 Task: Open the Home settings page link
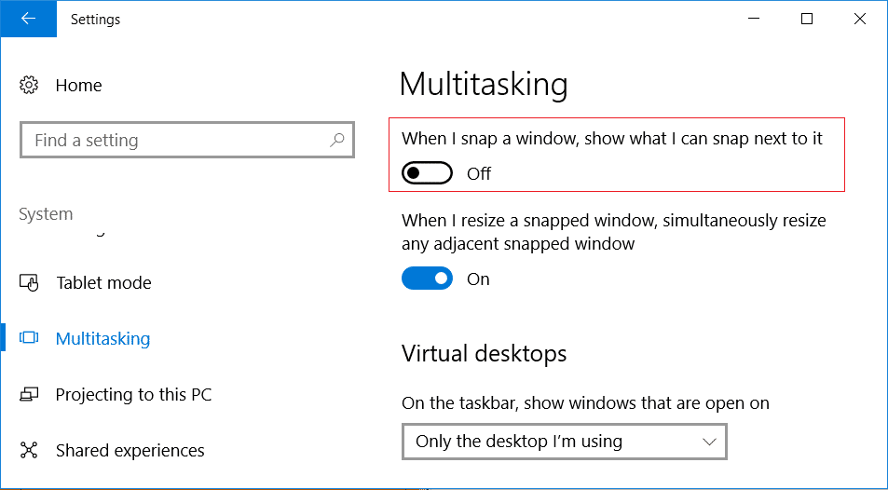point(78,85)
